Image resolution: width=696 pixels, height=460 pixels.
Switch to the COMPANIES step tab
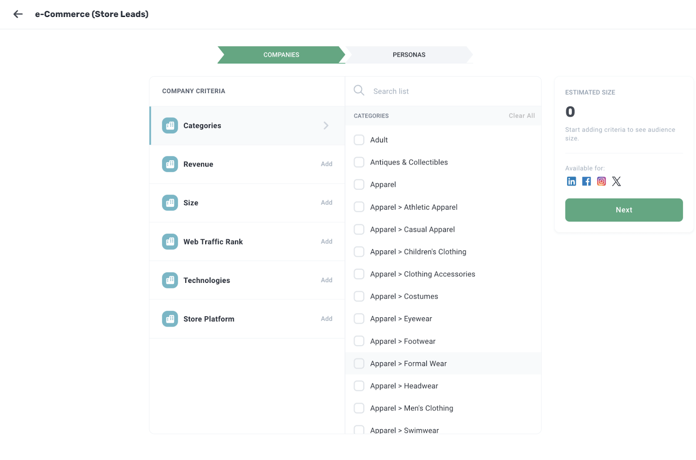pyautogui.click(x=281, y=55)
